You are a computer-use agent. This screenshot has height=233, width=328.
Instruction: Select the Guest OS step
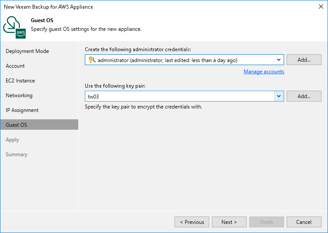click(16, 125)
